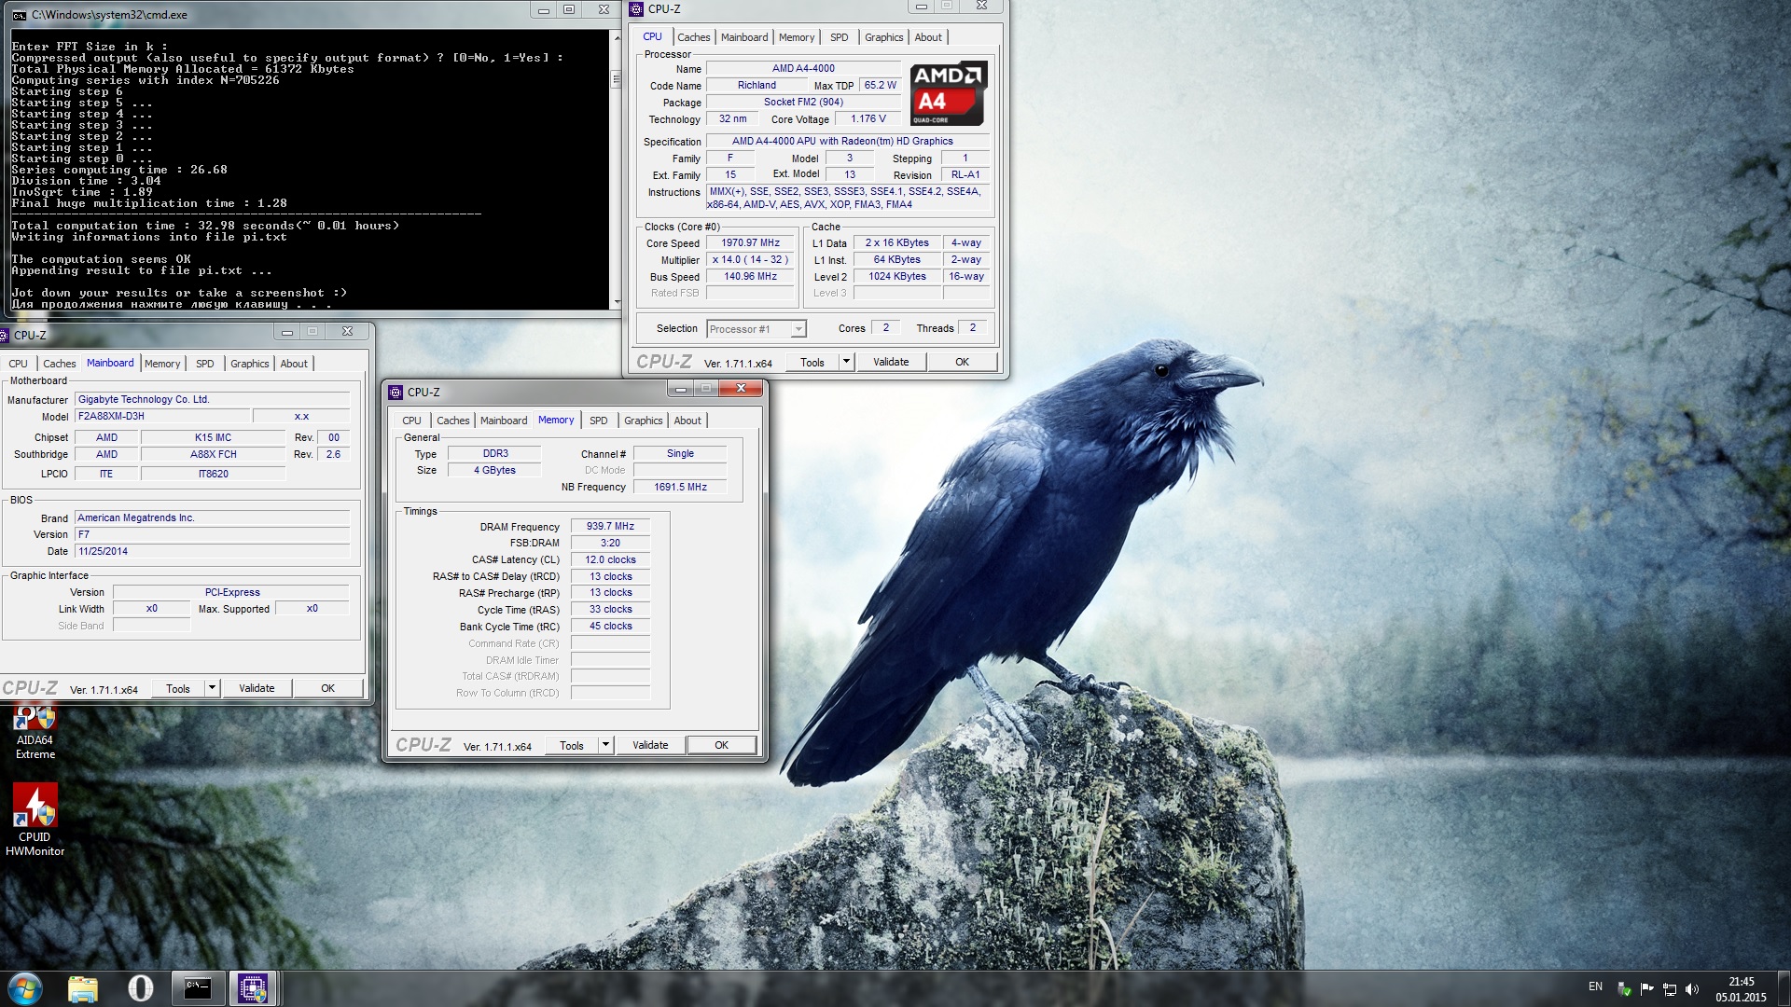Click OK in CPU window
The image size is (1791, 1007).
(962, 362)
